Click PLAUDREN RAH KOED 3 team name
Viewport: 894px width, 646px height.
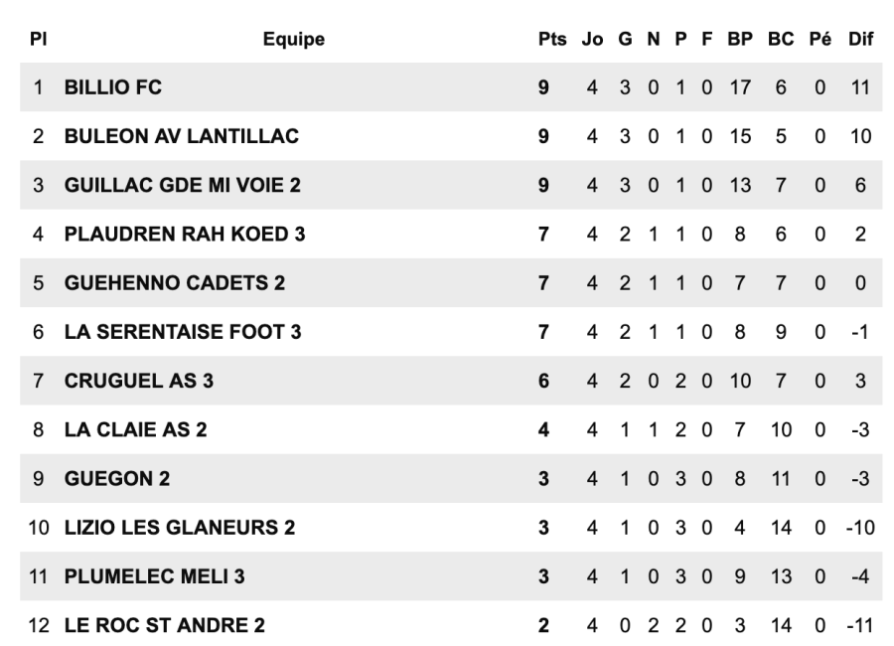click(x=184, y=234)
